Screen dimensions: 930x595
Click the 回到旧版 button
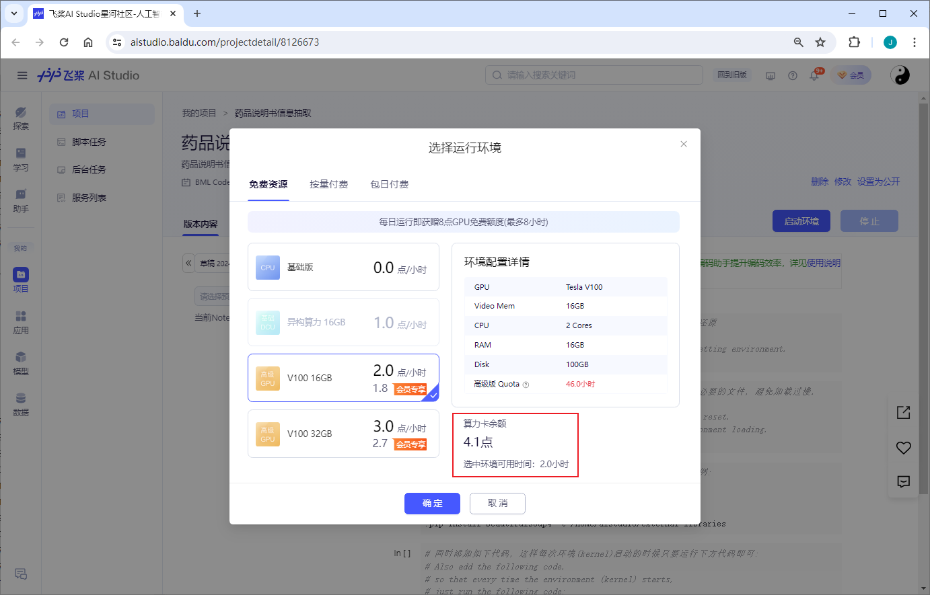[732, 75]
